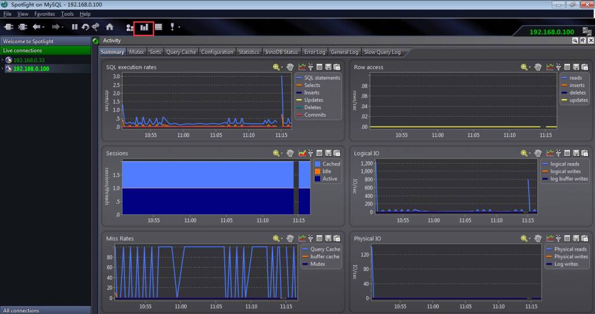Open filter funnel on SQL execution rates chart

311,67
